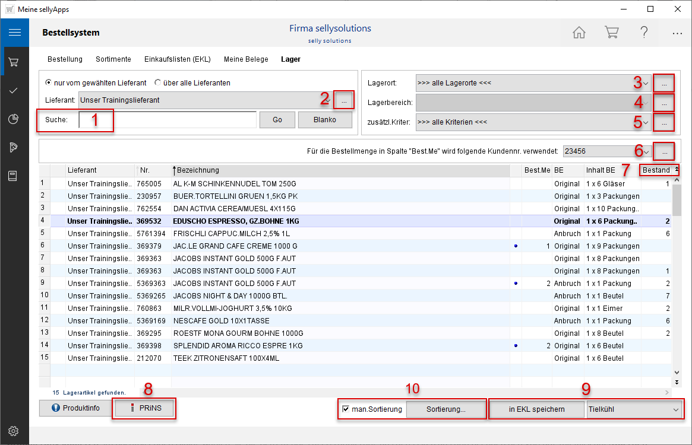Switch to the Sortimente tab
Screen dimensions: 692x445
click(113, 59)
